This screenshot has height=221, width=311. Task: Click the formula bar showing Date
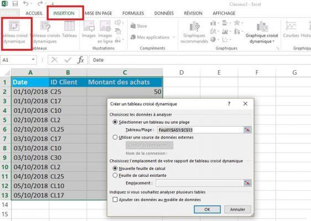(200, 60)
